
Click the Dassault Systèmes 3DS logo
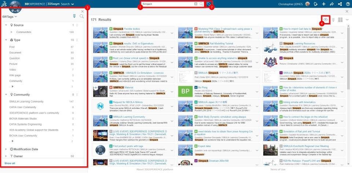(4, 4)
